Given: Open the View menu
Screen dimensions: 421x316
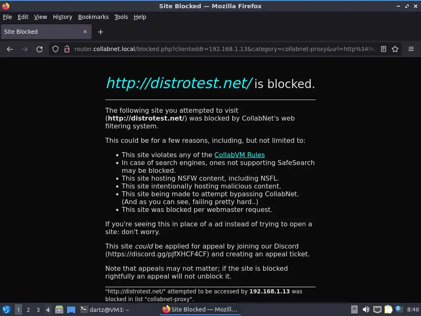Looking at the screenshot, I should coord(41,17).
